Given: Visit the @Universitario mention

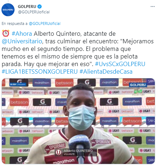Looking at the screenshot, I should click(x=22, y=41).
